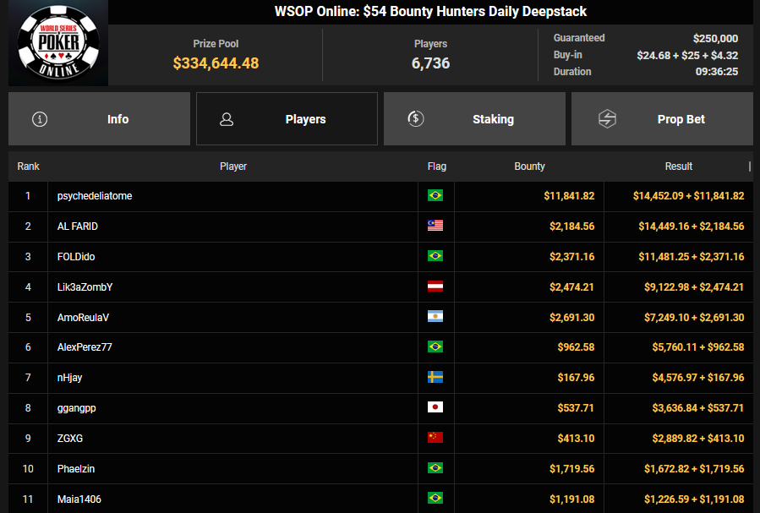This screenshot has width=760, height=513.
Task: Click the Staking dollar-cycle icon
Action: point(415,119)
